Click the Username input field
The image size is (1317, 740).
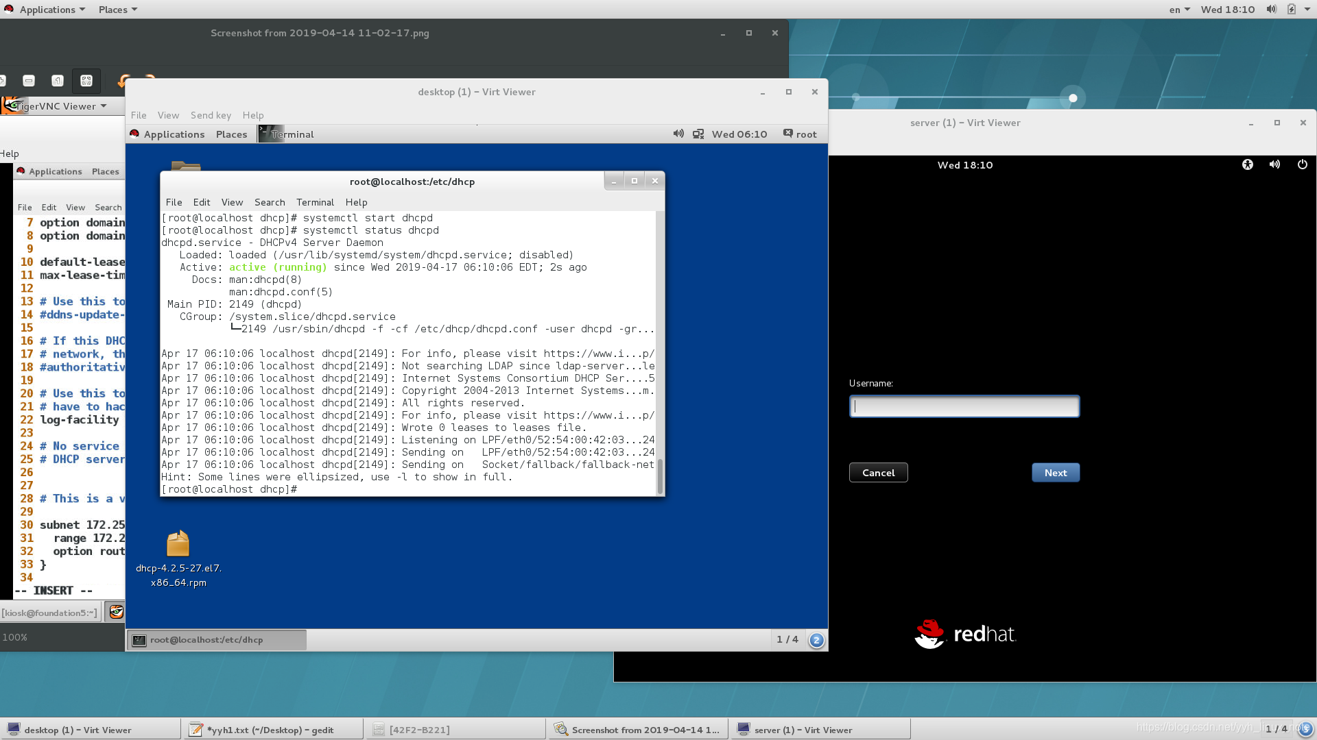tap(964, 406)
